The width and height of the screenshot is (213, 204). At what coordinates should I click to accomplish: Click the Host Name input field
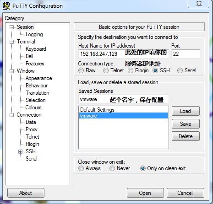click(x=124, y=54)
